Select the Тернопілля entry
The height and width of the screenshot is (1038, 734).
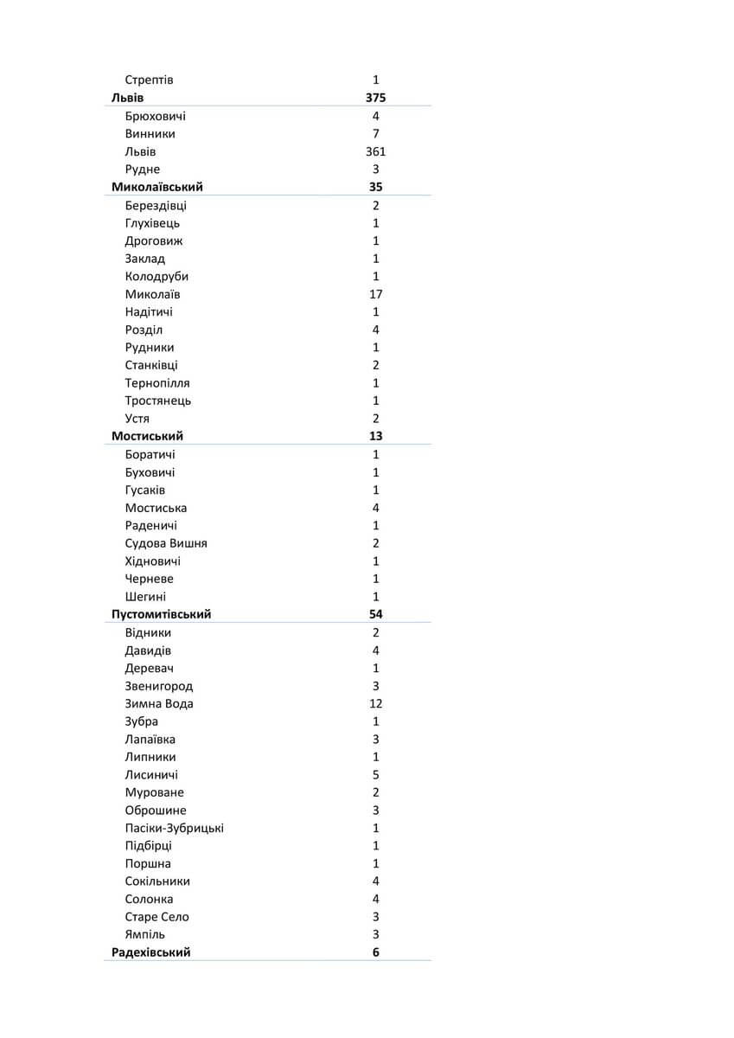tap(157, 383)
